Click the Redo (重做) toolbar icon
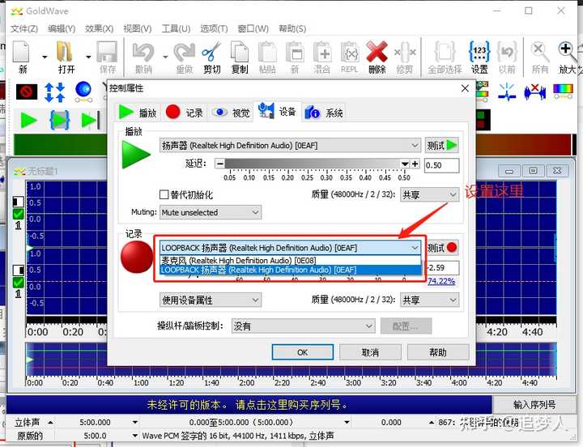 click(x=185, y=52)
